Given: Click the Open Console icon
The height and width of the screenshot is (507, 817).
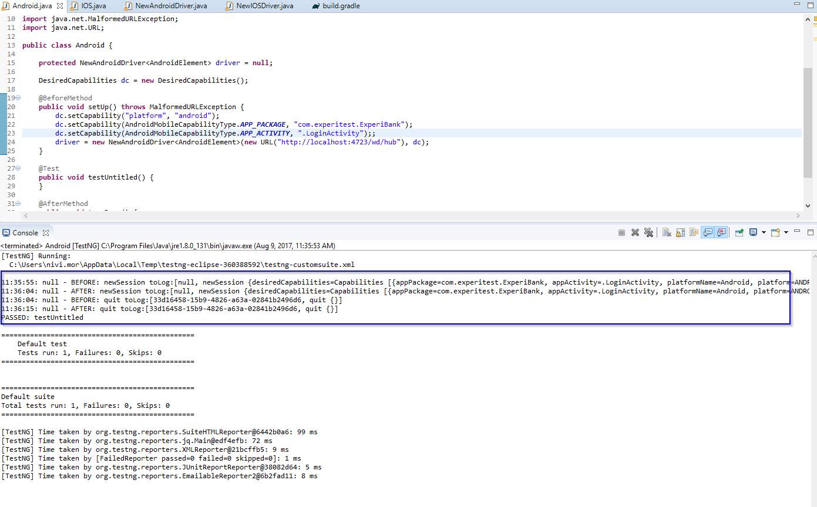Looking at the screenshot, I should coord(775,232).
